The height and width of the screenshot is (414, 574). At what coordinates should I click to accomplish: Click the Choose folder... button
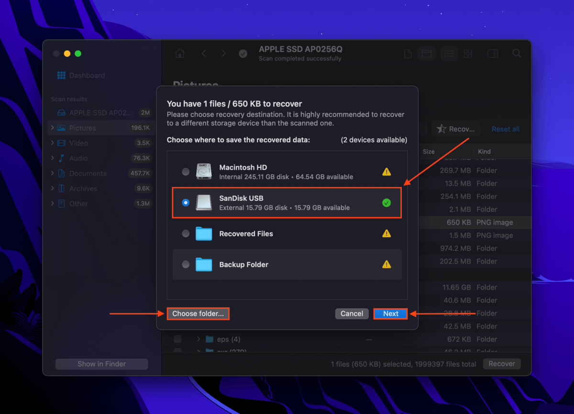[198, 314]
